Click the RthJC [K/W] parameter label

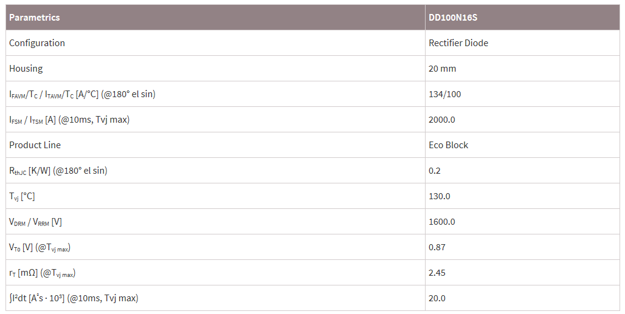pyautogui.click(x=58, y=171)
